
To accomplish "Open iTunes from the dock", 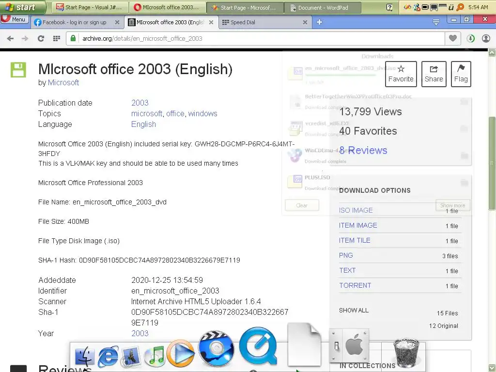I will click(155, 356).
